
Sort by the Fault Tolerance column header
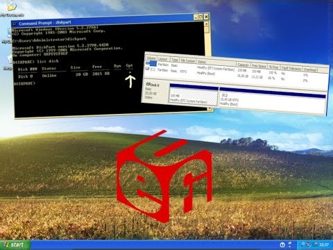[x=291, y=68]
